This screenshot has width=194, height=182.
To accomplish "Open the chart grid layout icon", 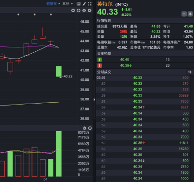I will click(79, 4).
